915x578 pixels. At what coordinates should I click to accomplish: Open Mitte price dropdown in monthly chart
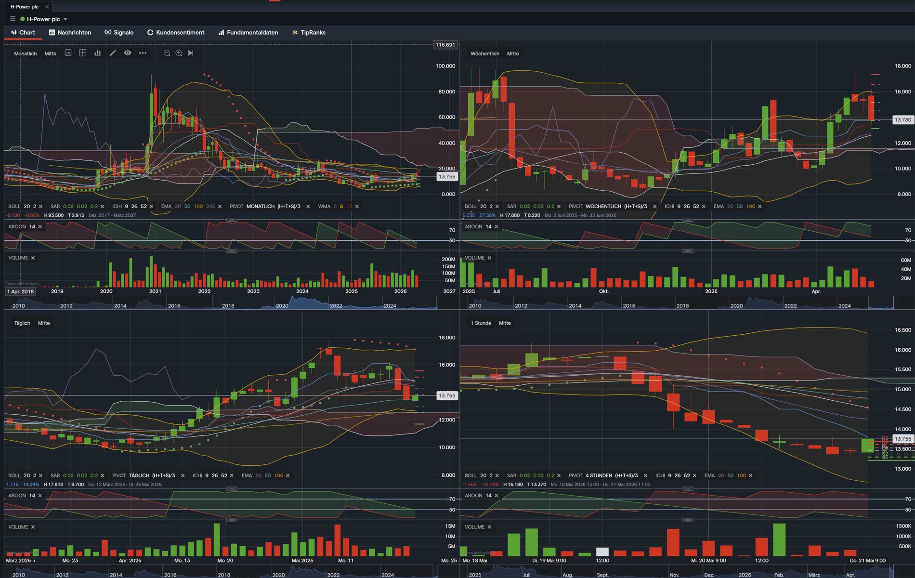click(x=50, y=53)
